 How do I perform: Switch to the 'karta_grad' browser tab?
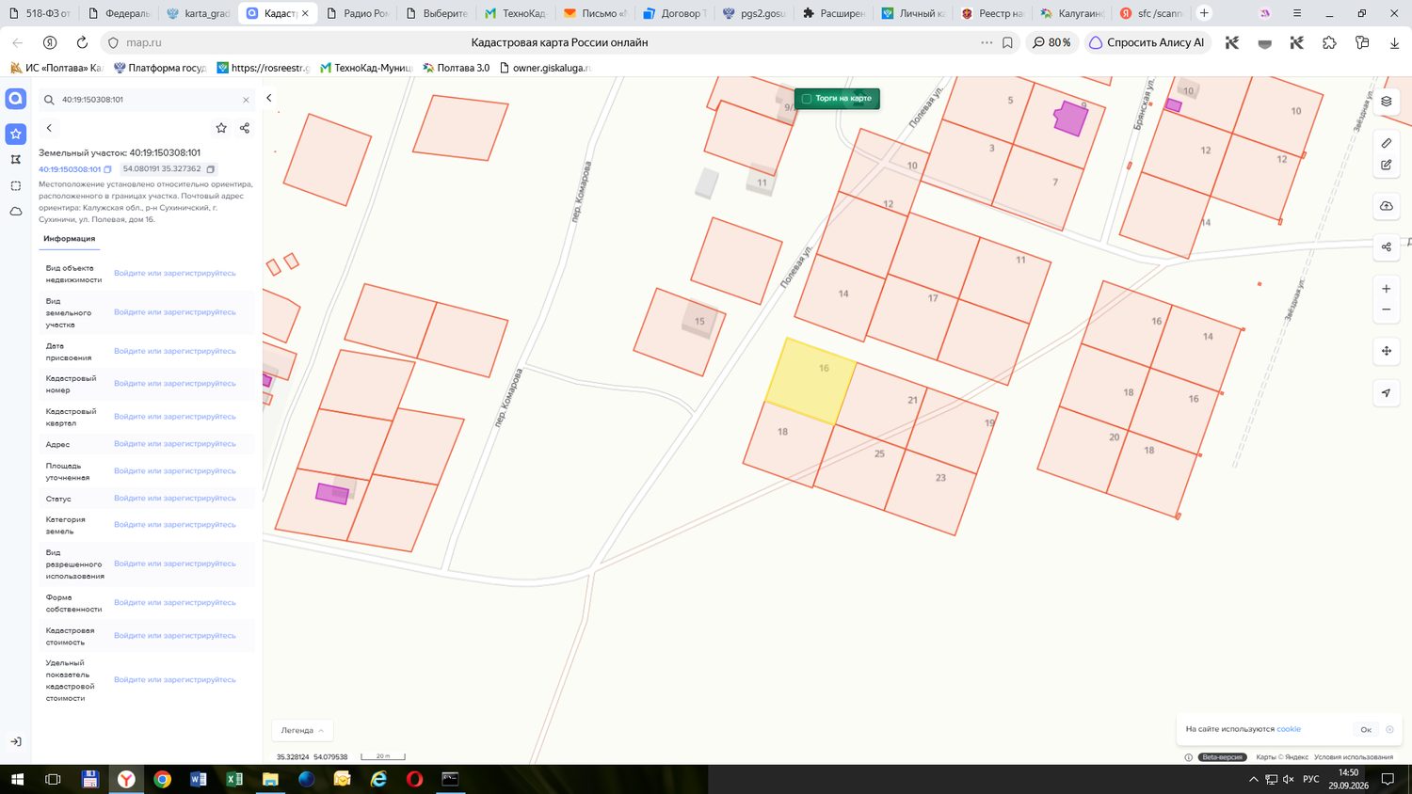(x=199, y=13)
